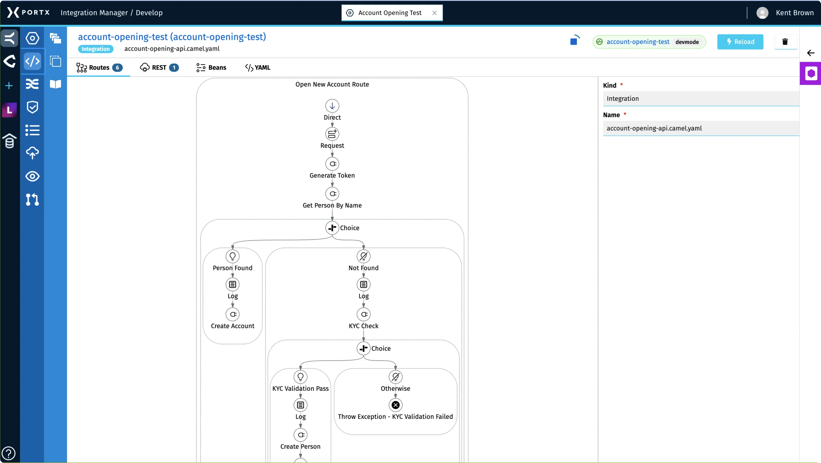Click the shield check icon in sidebar
Viewport: 821px width, 463px height.
point(32,107)
